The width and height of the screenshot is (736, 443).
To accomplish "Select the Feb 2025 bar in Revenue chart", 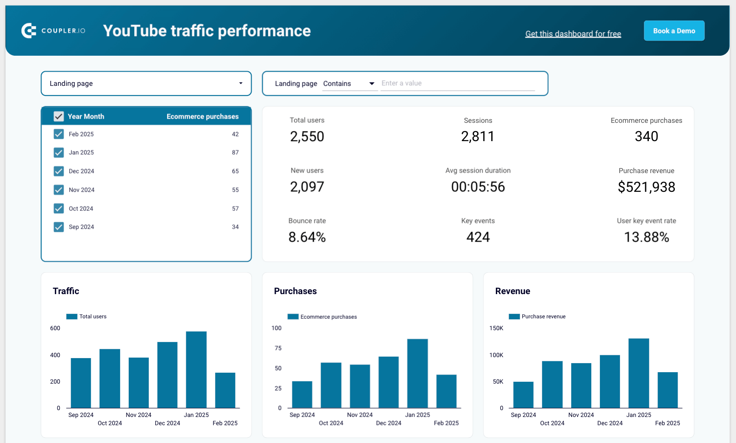I will pos(667,390).
